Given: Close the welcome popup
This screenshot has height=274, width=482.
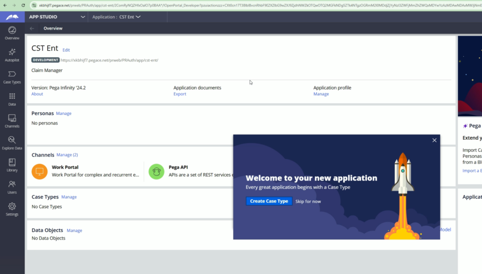Looking at the screenshot, I should [434, 140].
